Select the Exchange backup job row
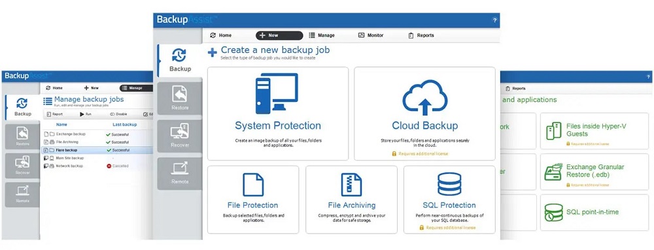This screenshot has width=654, height=250. click(97, 134)
